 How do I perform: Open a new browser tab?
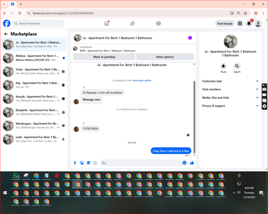coord(21,4)
